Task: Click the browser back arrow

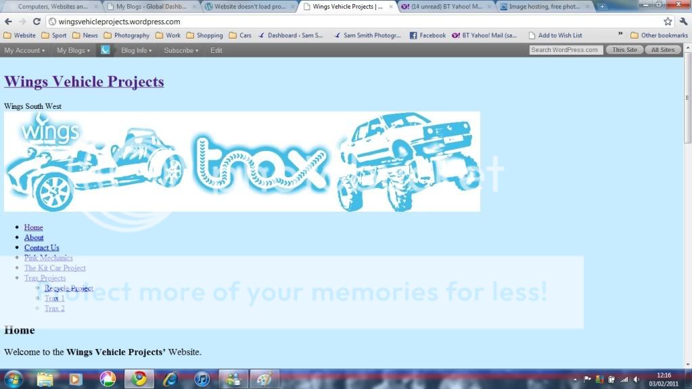Action: (x=8, y=22)
